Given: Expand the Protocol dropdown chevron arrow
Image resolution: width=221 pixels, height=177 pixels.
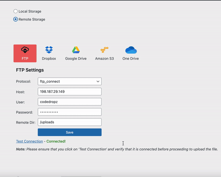Looking at the screenshot, I should (x=98, y=81).
